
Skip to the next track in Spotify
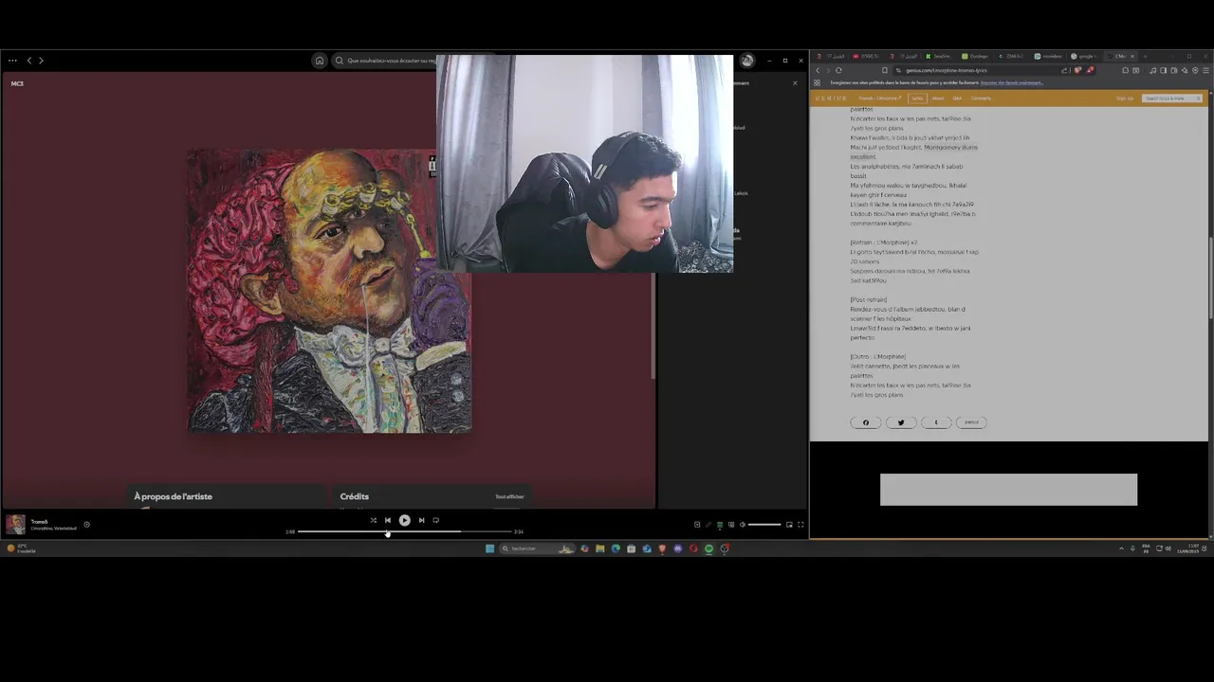421,520
